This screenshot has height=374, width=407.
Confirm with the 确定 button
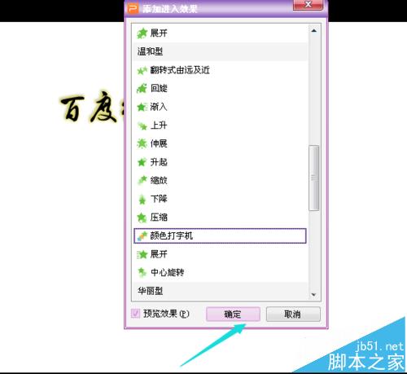pyautogui.click(x=233, y=315)
